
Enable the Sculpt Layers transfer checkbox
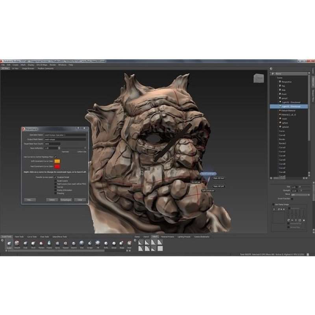click(x=55, y=180)
